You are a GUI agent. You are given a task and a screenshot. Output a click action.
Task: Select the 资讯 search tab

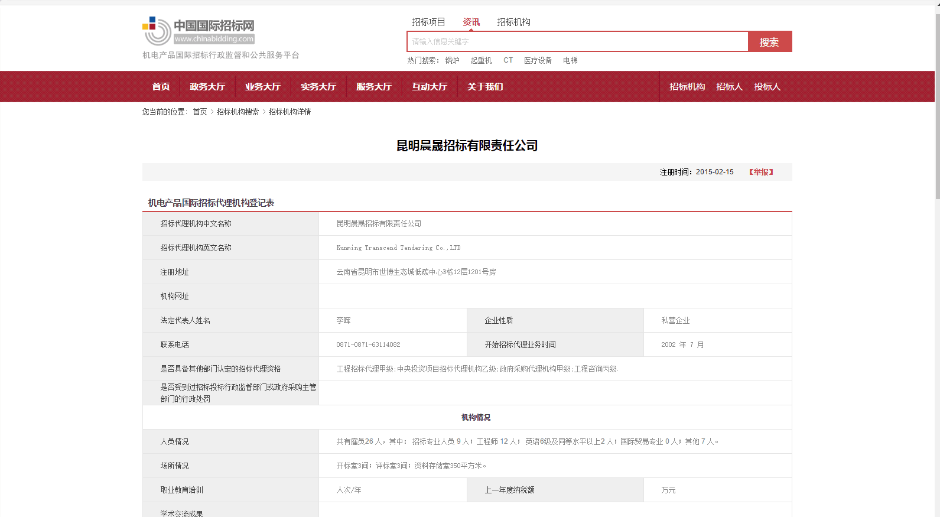[471, 22]
